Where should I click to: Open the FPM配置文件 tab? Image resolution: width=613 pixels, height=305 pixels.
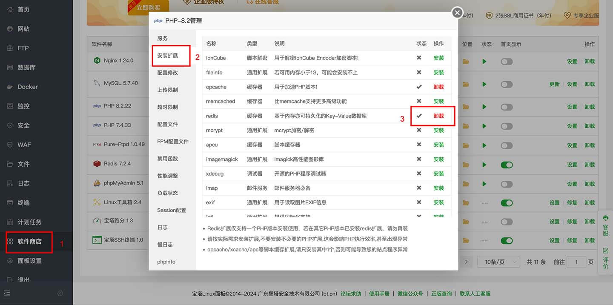[172, 141]
